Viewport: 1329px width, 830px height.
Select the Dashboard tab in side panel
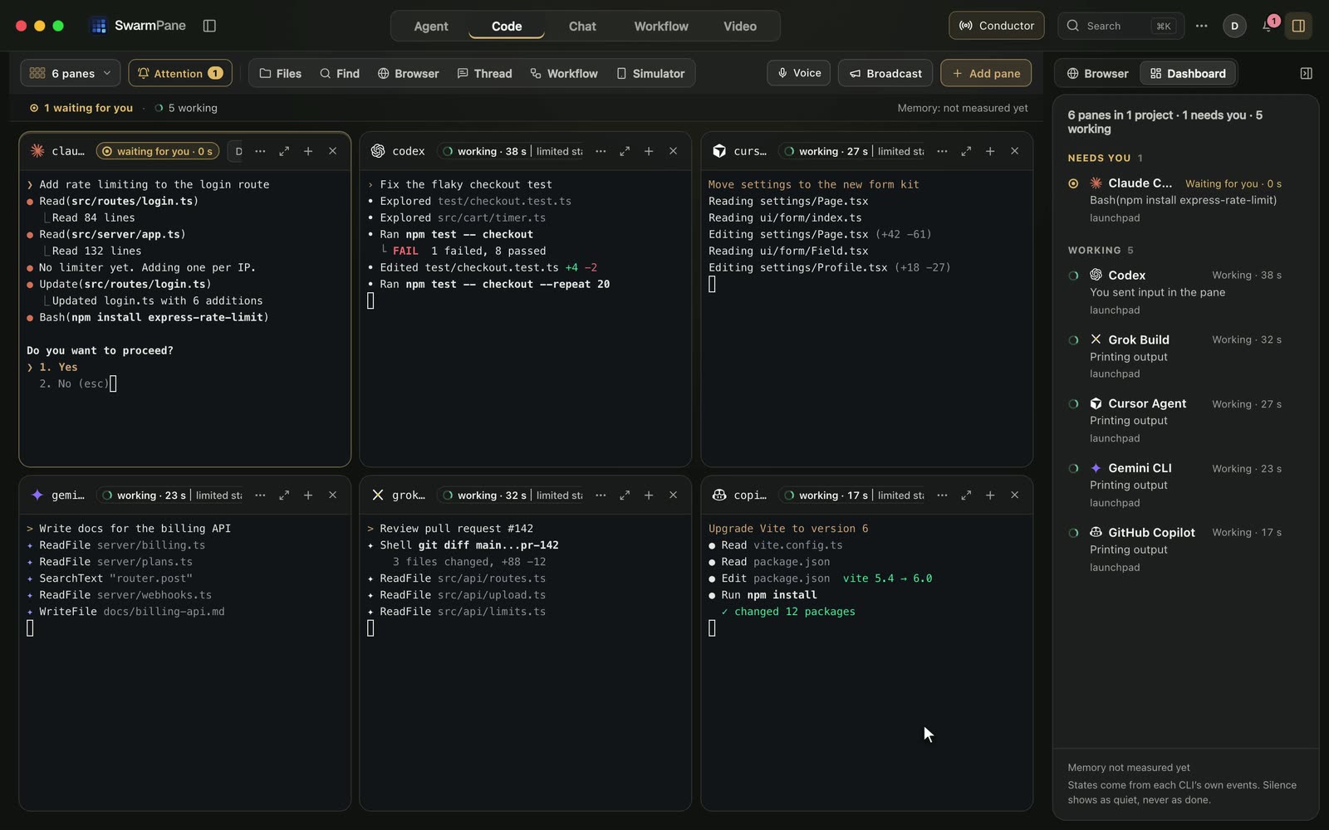(x=1188, y=73)
